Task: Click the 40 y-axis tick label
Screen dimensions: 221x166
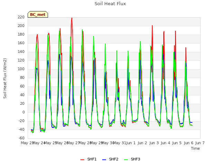Action: [x=22, y=95]
